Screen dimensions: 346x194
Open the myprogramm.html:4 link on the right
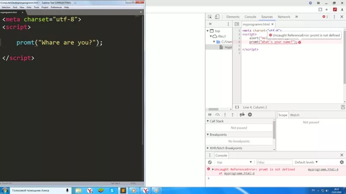click(x=323, y=169)
